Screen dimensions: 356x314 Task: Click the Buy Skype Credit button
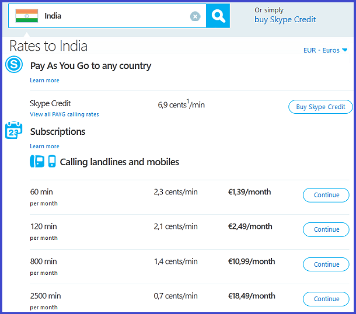pos(320,107)
